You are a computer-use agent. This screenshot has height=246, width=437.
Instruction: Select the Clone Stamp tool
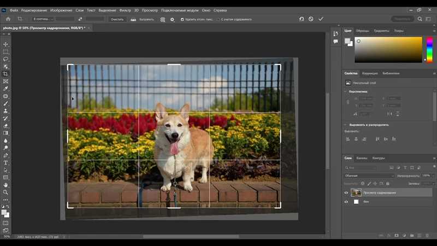[5, 111]
